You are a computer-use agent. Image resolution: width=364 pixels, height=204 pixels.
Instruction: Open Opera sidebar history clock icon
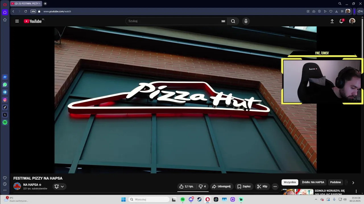point(5,184)
